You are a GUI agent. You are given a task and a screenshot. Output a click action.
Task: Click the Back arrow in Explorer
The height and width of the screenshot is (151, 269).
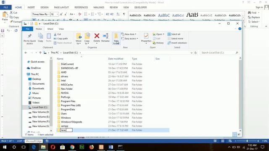[26, 53]
